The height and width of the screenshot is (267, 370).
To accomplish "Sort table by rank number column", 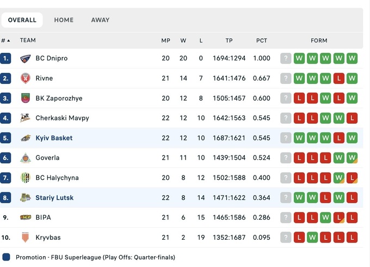I will (x=5, y=40).
